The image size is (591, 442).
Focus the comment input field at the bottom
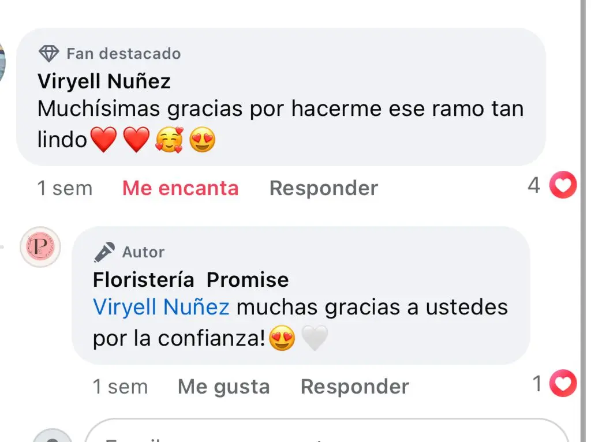(327, 430)
